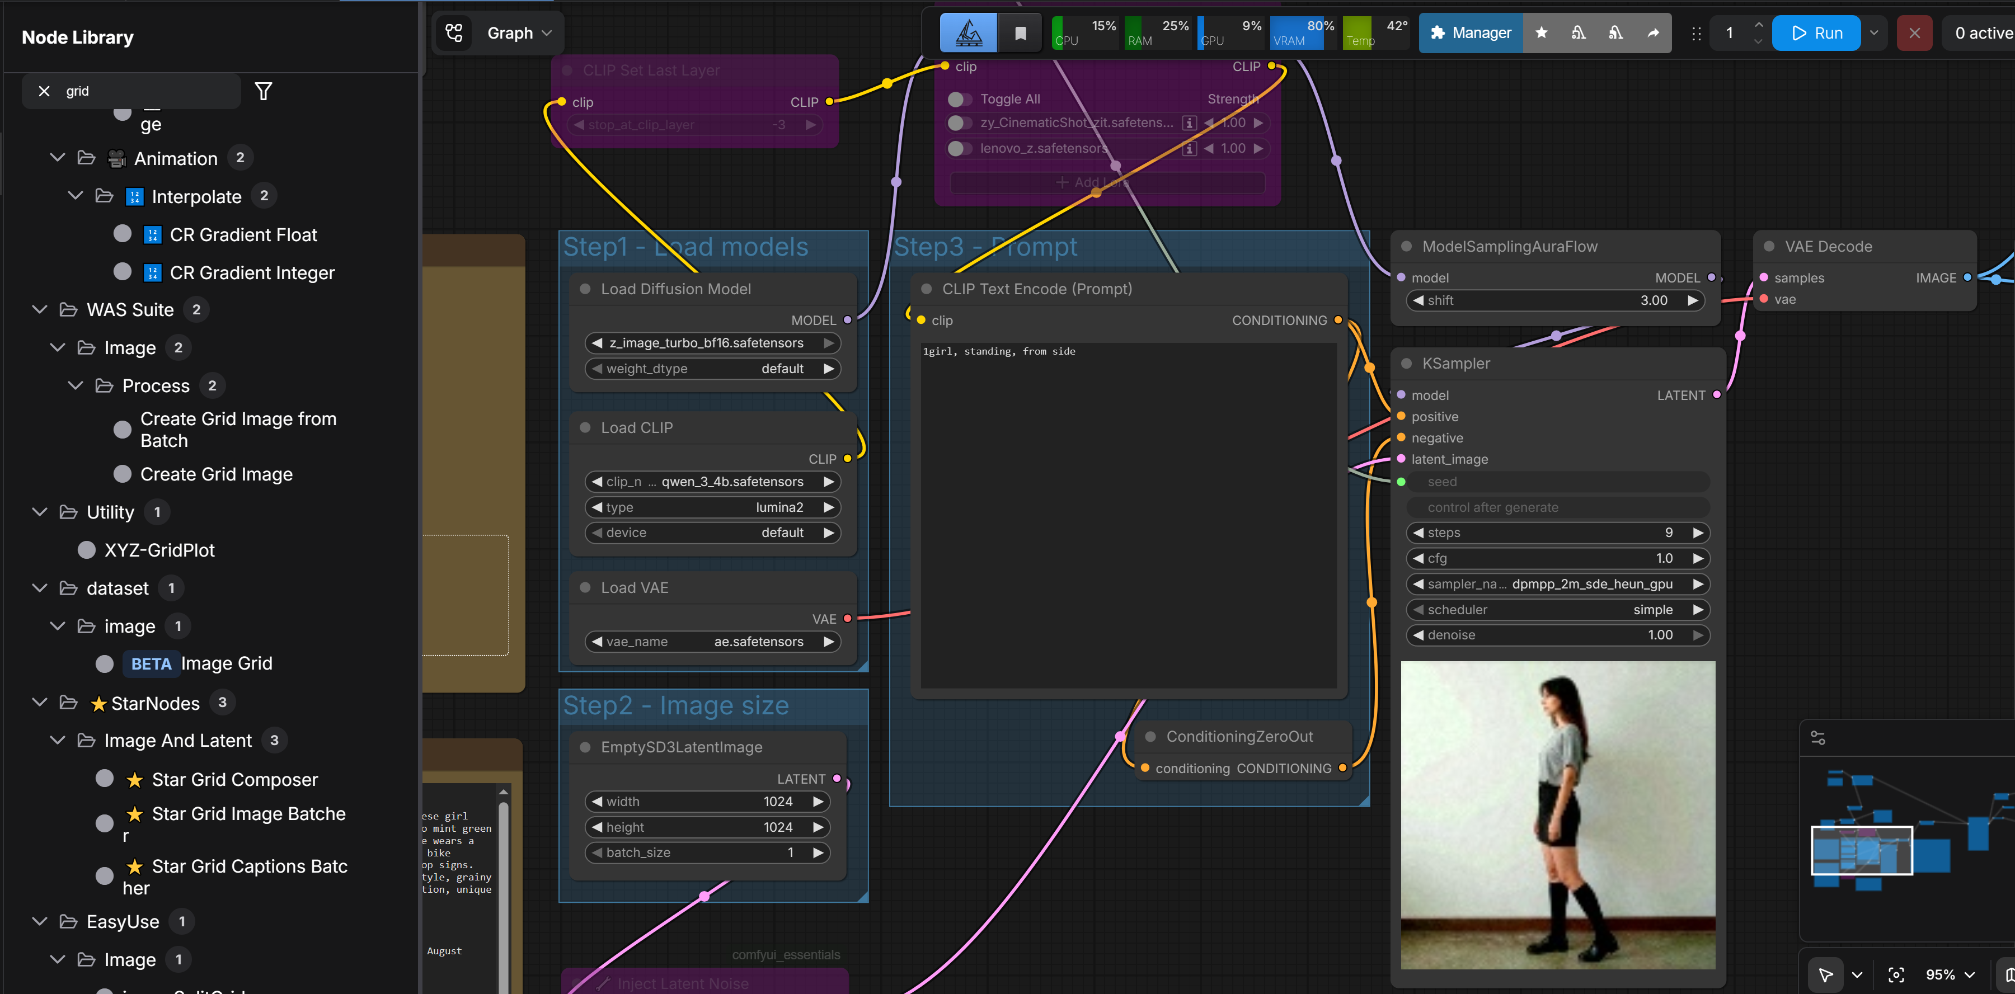
Task: Open the filter icon beside the search box
Action: point(264,92)
